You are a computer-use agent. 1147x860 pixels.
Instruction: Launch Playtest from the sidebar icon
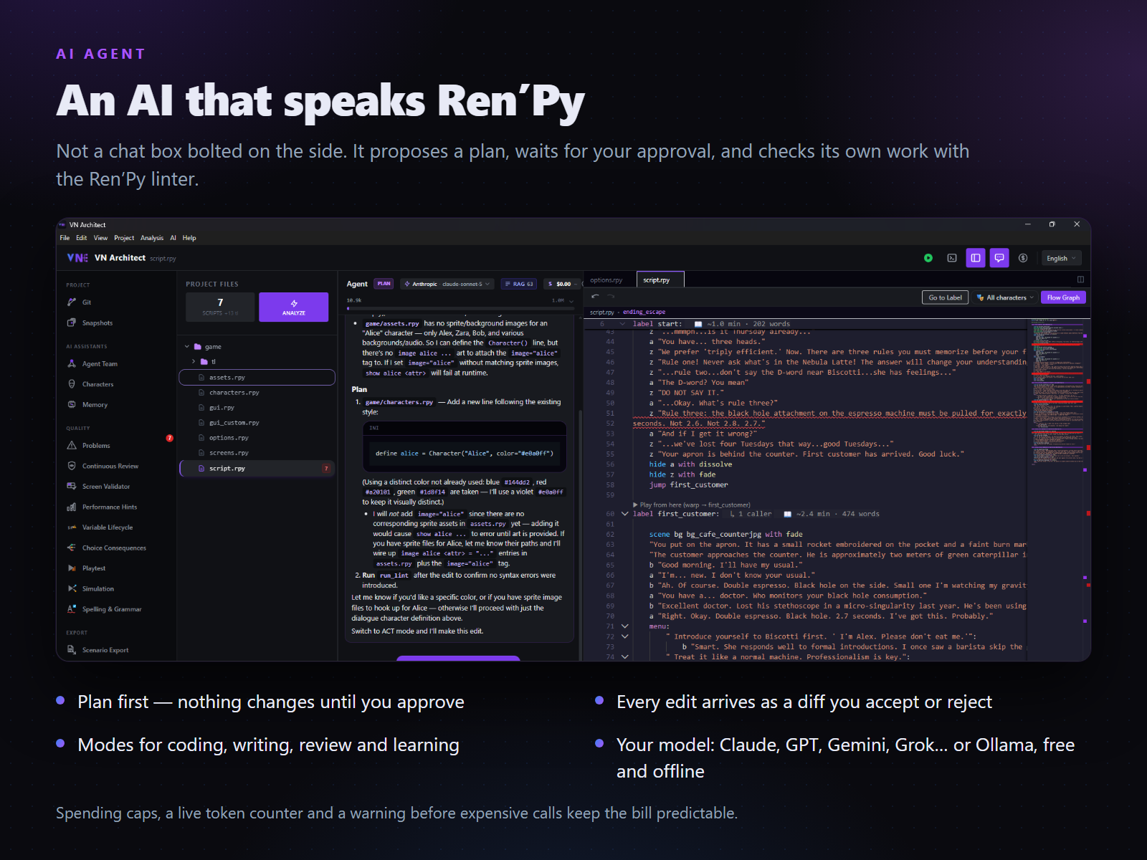coord(72,568)
